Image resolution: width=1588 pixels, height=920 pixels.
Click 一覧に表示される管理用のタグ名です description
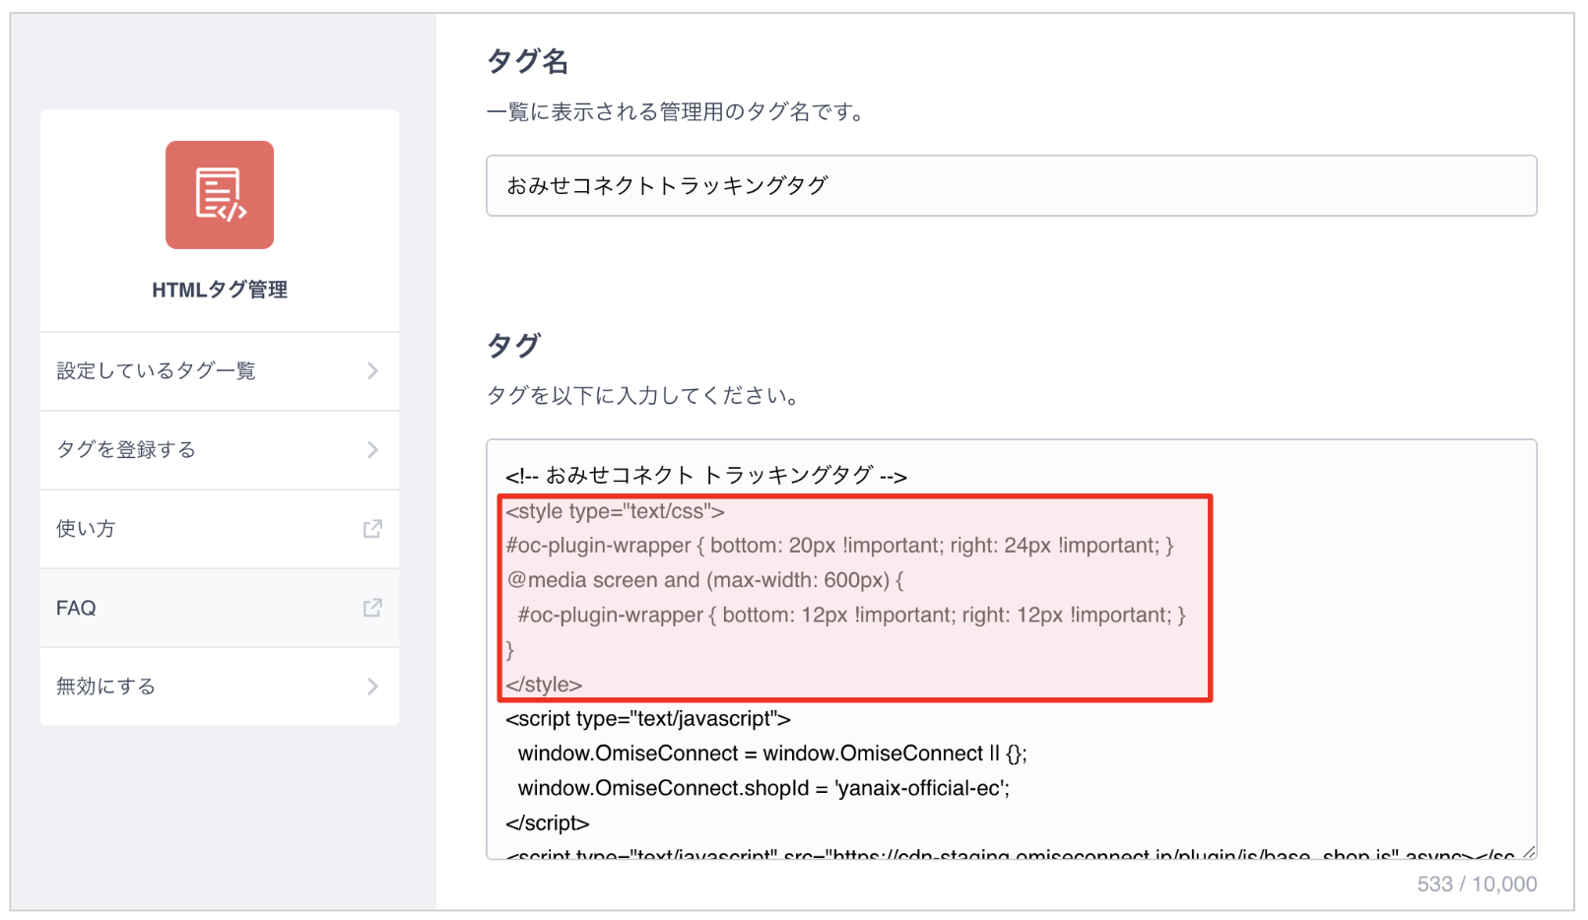coord(676,112)
